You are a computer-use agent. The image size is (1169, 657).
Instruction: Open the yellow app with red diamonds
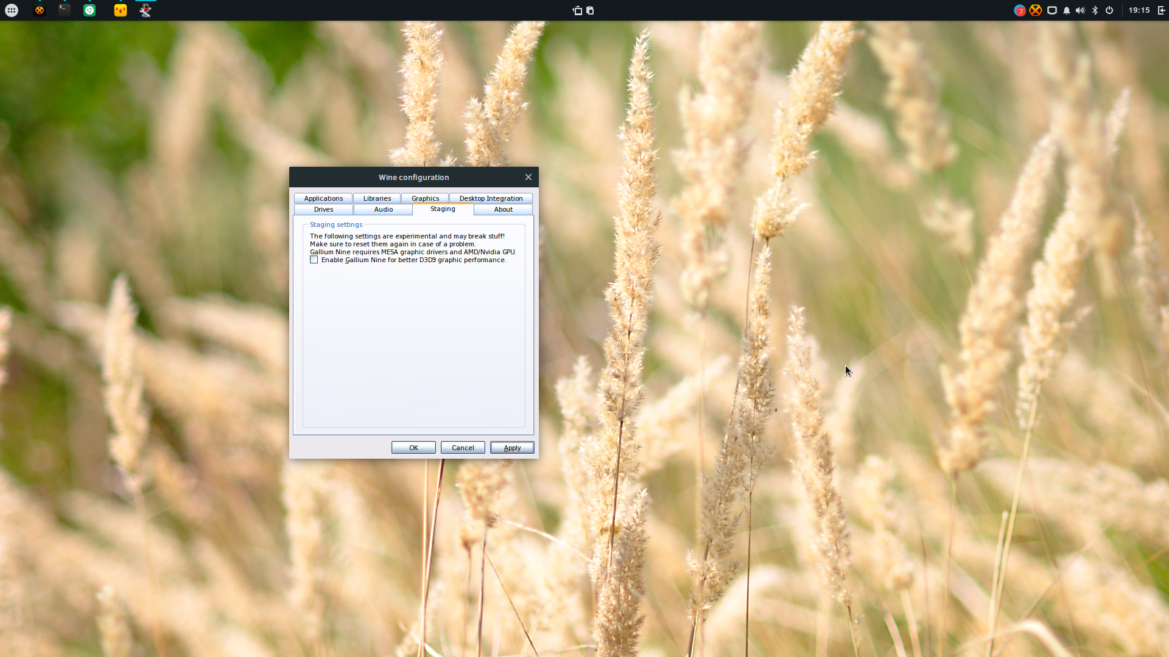pyautogui.click(x=121, y=10)
